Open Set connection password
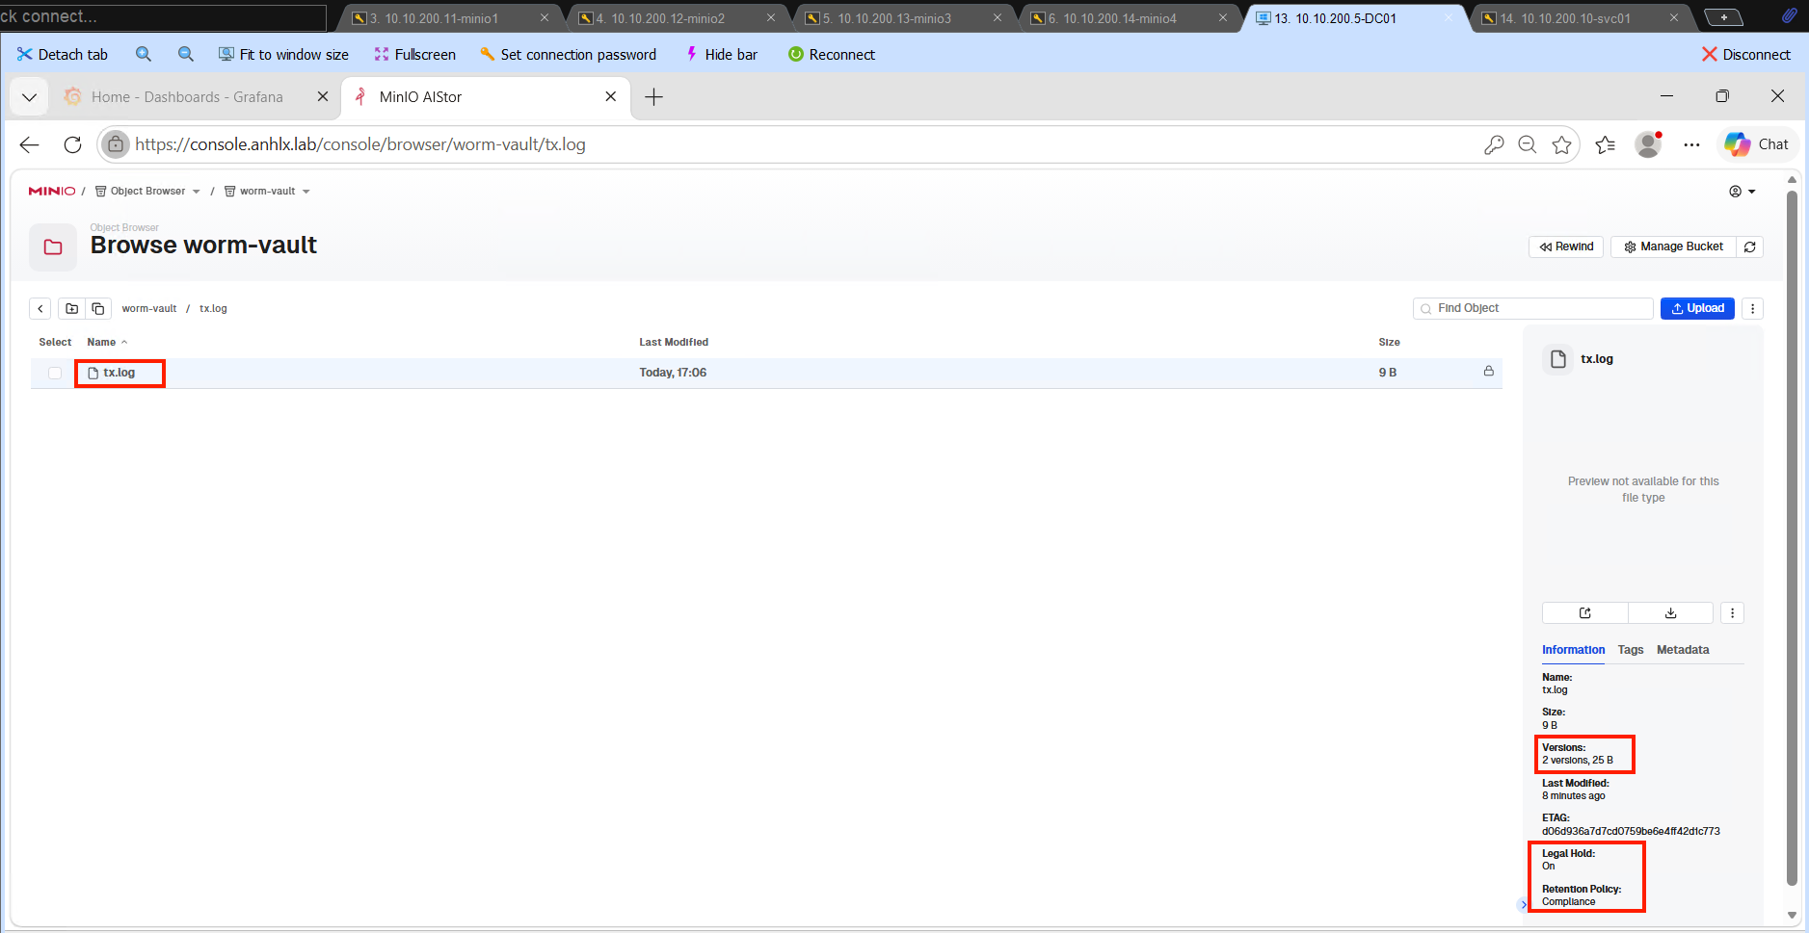 568,55
